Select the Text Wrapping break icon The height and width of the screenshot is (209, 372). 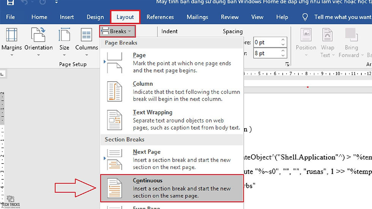tap(115, 120)
